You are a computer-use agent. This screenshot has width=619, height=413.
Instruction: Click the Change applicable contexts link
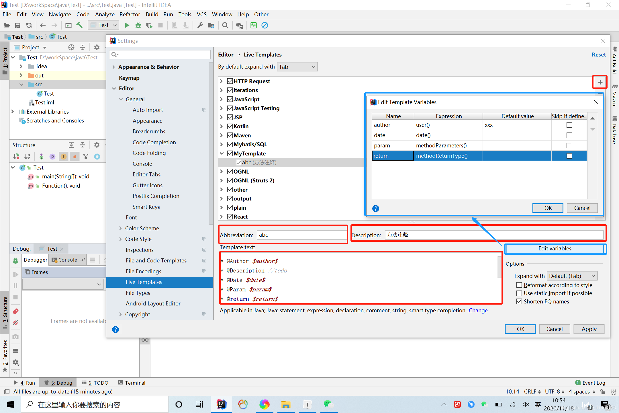tap(478, 310)
